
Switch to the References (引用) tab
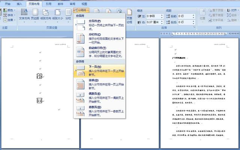(x=48, y=4)
